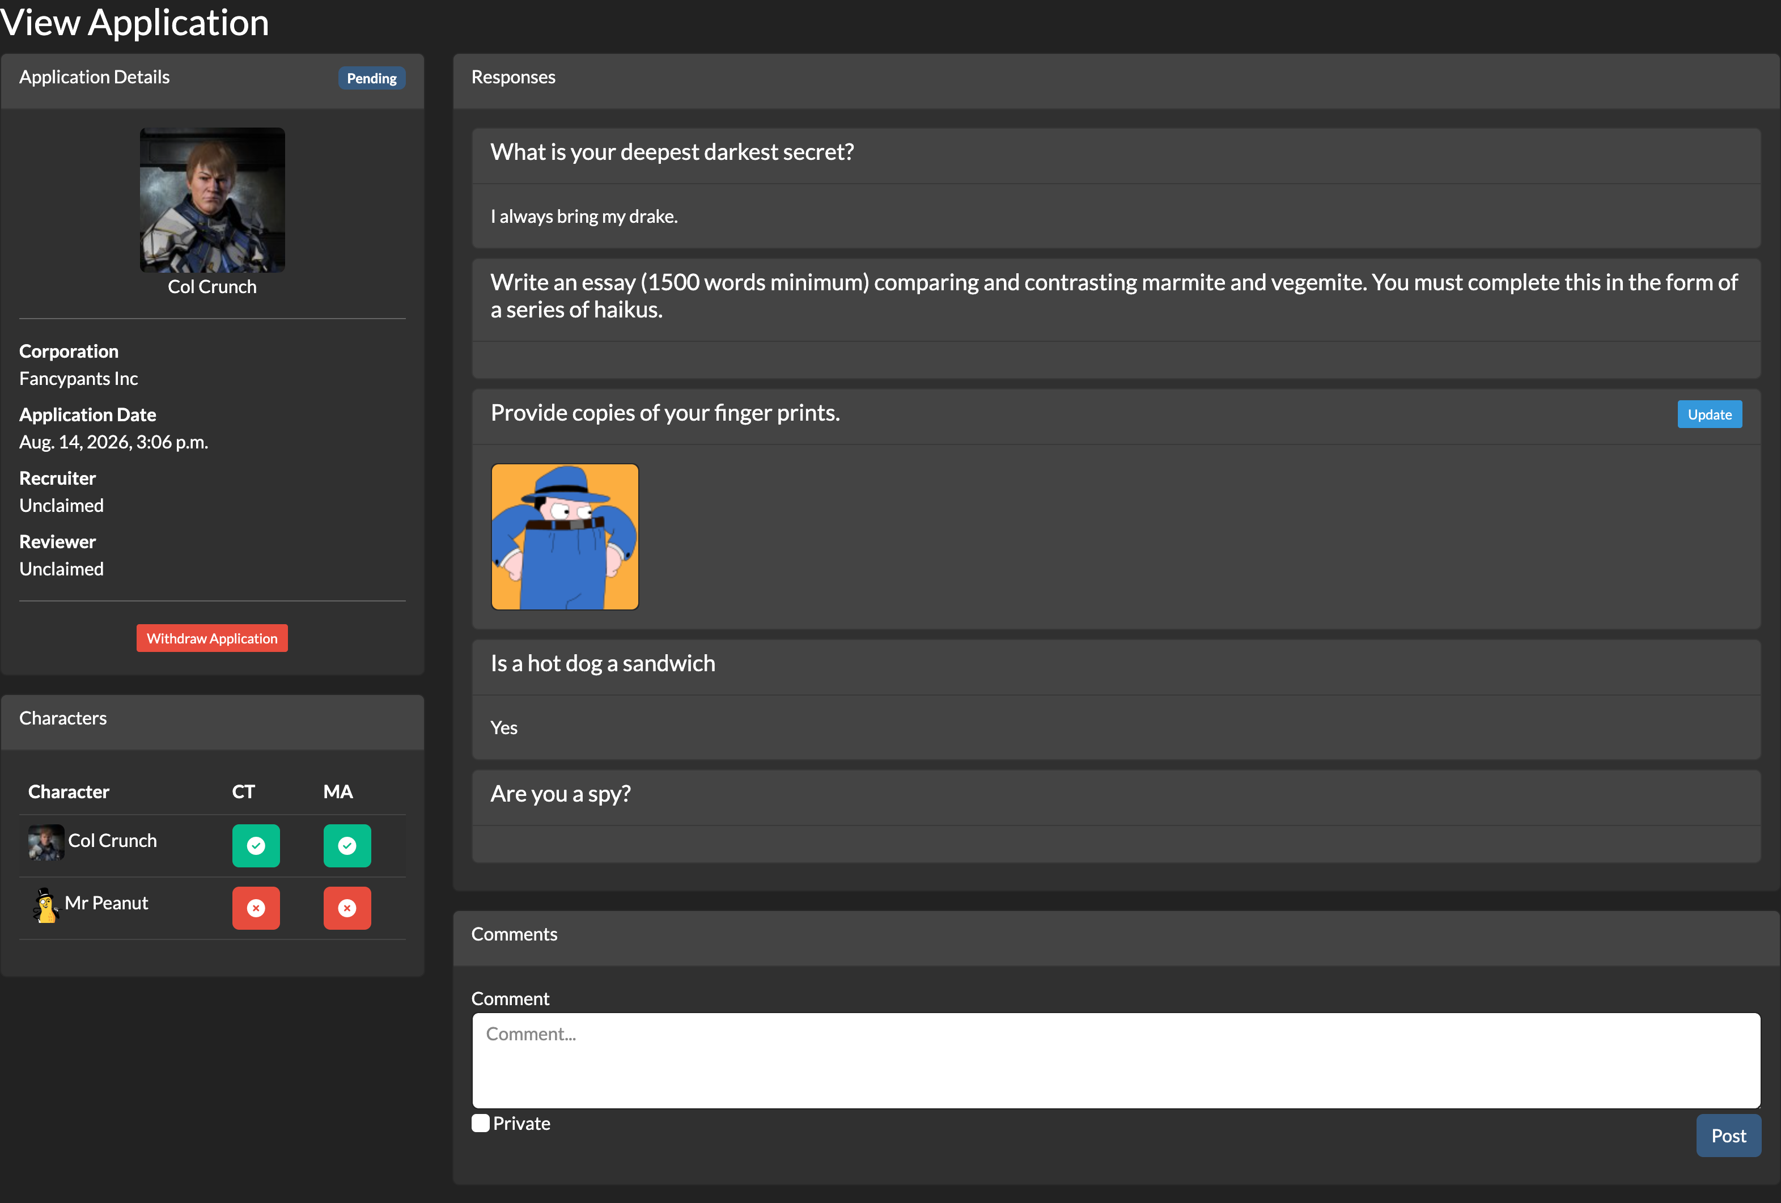The height and width of the screenshot is (1203, 1781).
Task: Click the 'Yes' answer
Action: point(504,728)
